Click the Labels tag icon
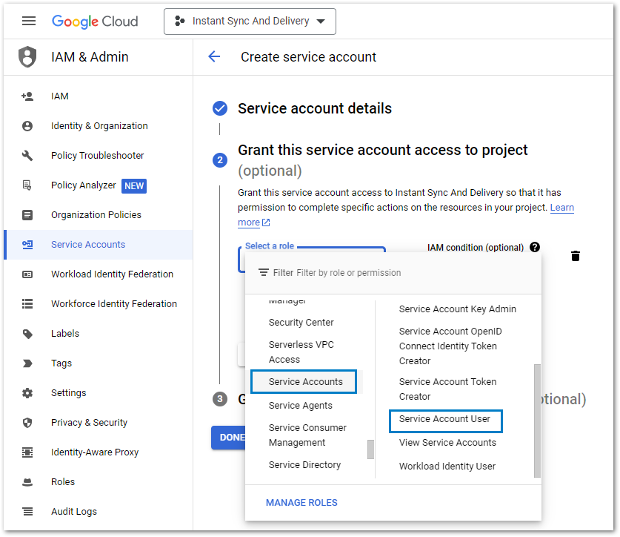This screenshot has height=537, width=620. coord(27,334)
